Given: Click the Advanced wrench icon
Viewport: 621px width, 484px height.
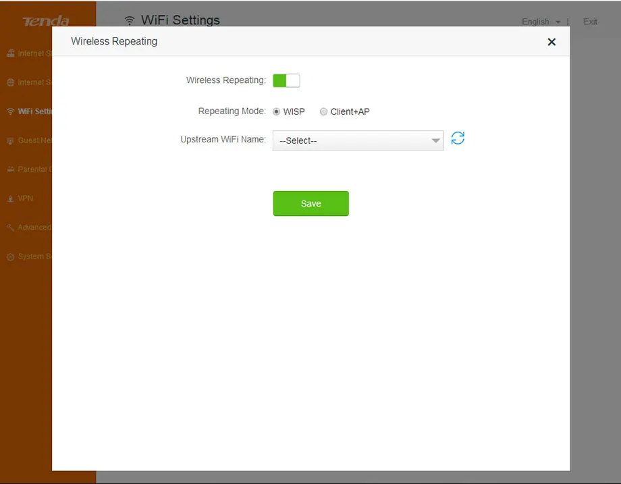Looking at the screenshot, I should click(11, 227).
